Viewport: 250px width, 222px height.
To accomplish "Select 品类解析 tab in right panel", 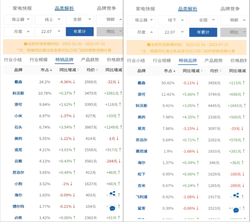I will pyautogui.click(x=188, y=9).
